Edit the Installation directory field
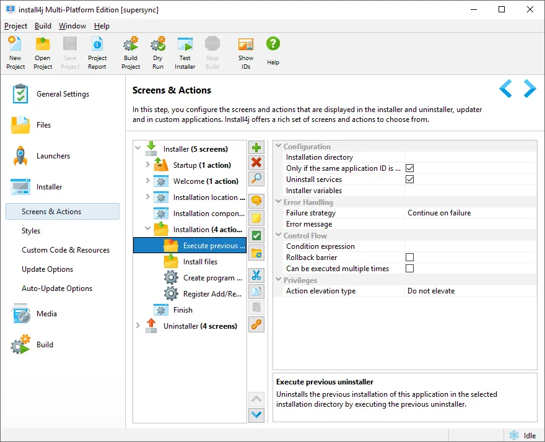 [471, 157]
